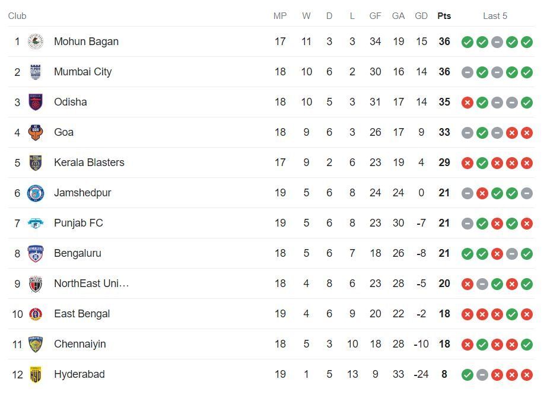Image resolution: width=547 pixels, height=395 pixels.
Task: Click the Kerala Blasters badge
Action: pyautogui.click(x=36, y=163)
